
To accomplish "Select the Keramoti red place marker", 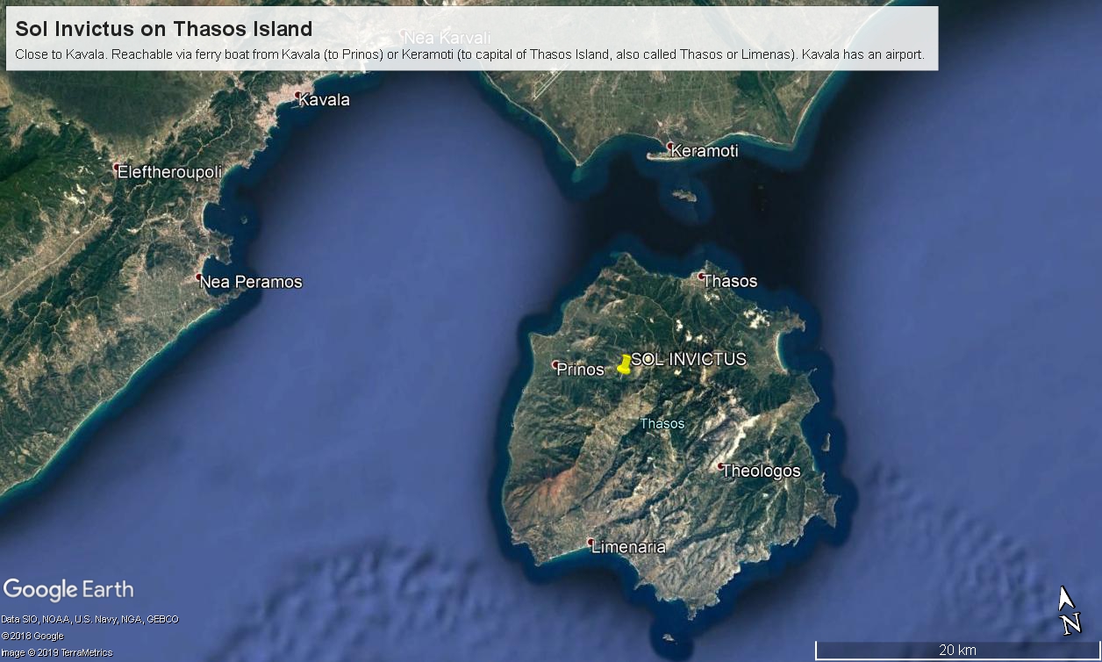I will [x=669, y=146].
